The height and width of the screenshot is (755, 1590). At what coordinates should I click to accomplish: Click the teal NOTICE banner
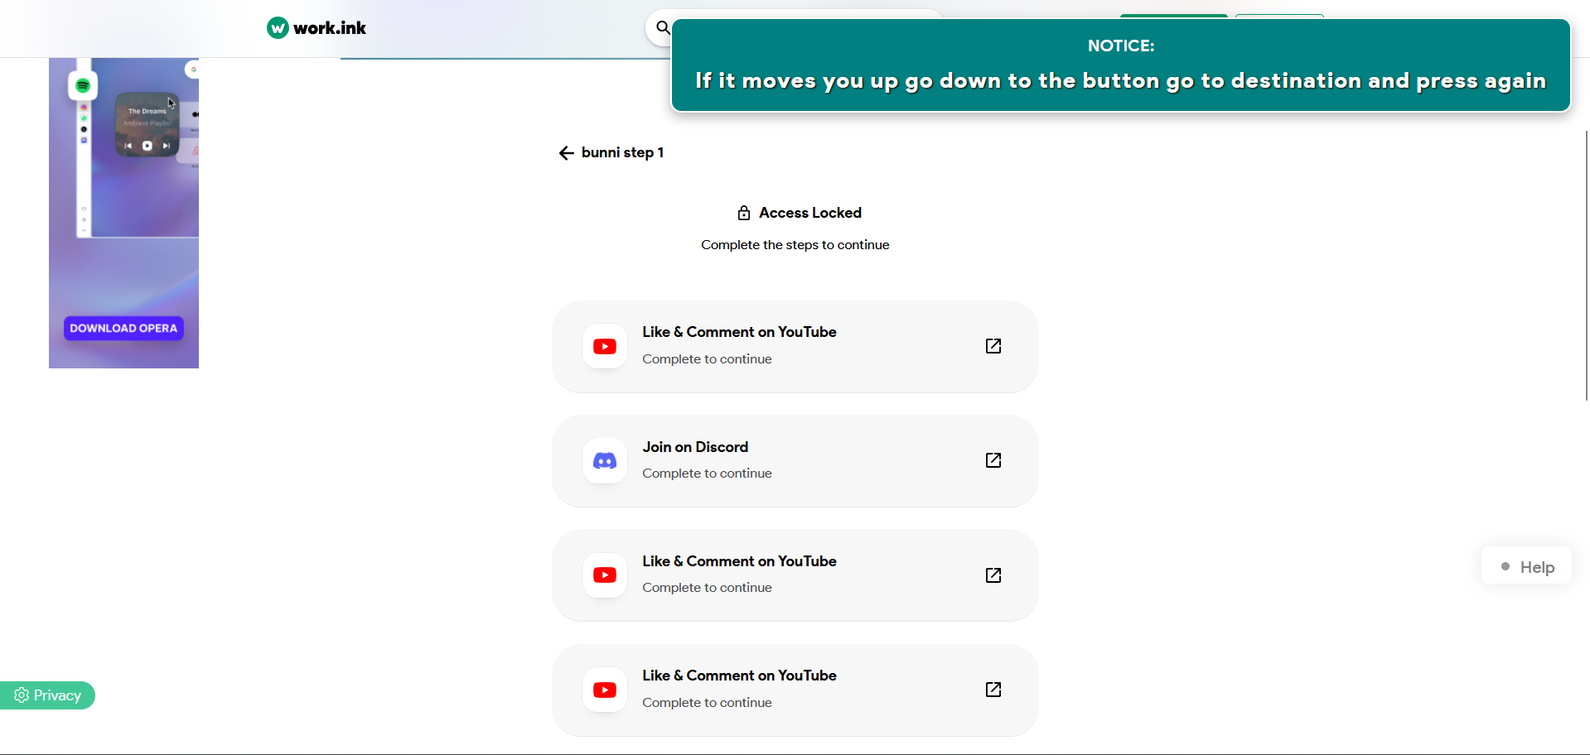pos(1120,65)
